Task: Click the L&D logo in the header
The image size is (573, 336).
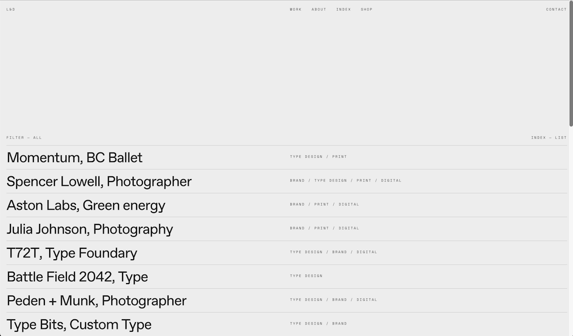Action: pos(11,10)
